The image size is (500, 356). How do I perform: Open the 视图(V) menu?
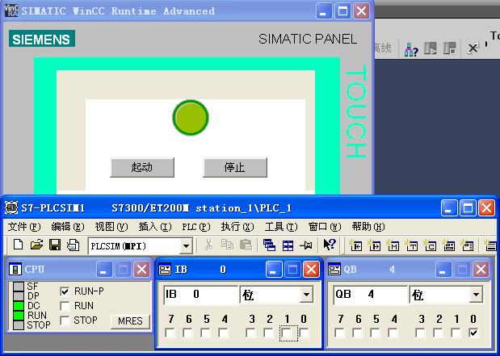click(111, 227)
